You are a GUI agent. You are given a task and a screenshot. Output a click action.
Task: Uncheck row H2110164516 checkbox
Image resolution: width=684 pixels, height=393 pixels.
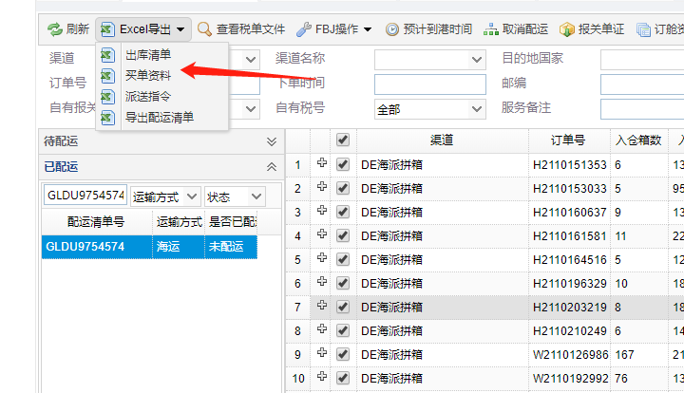(x=343, y=260)
